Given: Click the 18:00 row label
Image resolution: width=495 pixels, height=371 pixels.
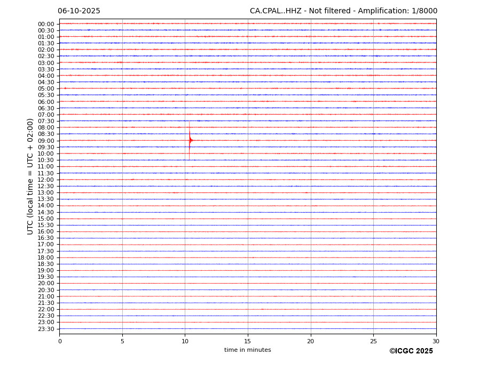Looking at the screenshot, I should point(46,257).
